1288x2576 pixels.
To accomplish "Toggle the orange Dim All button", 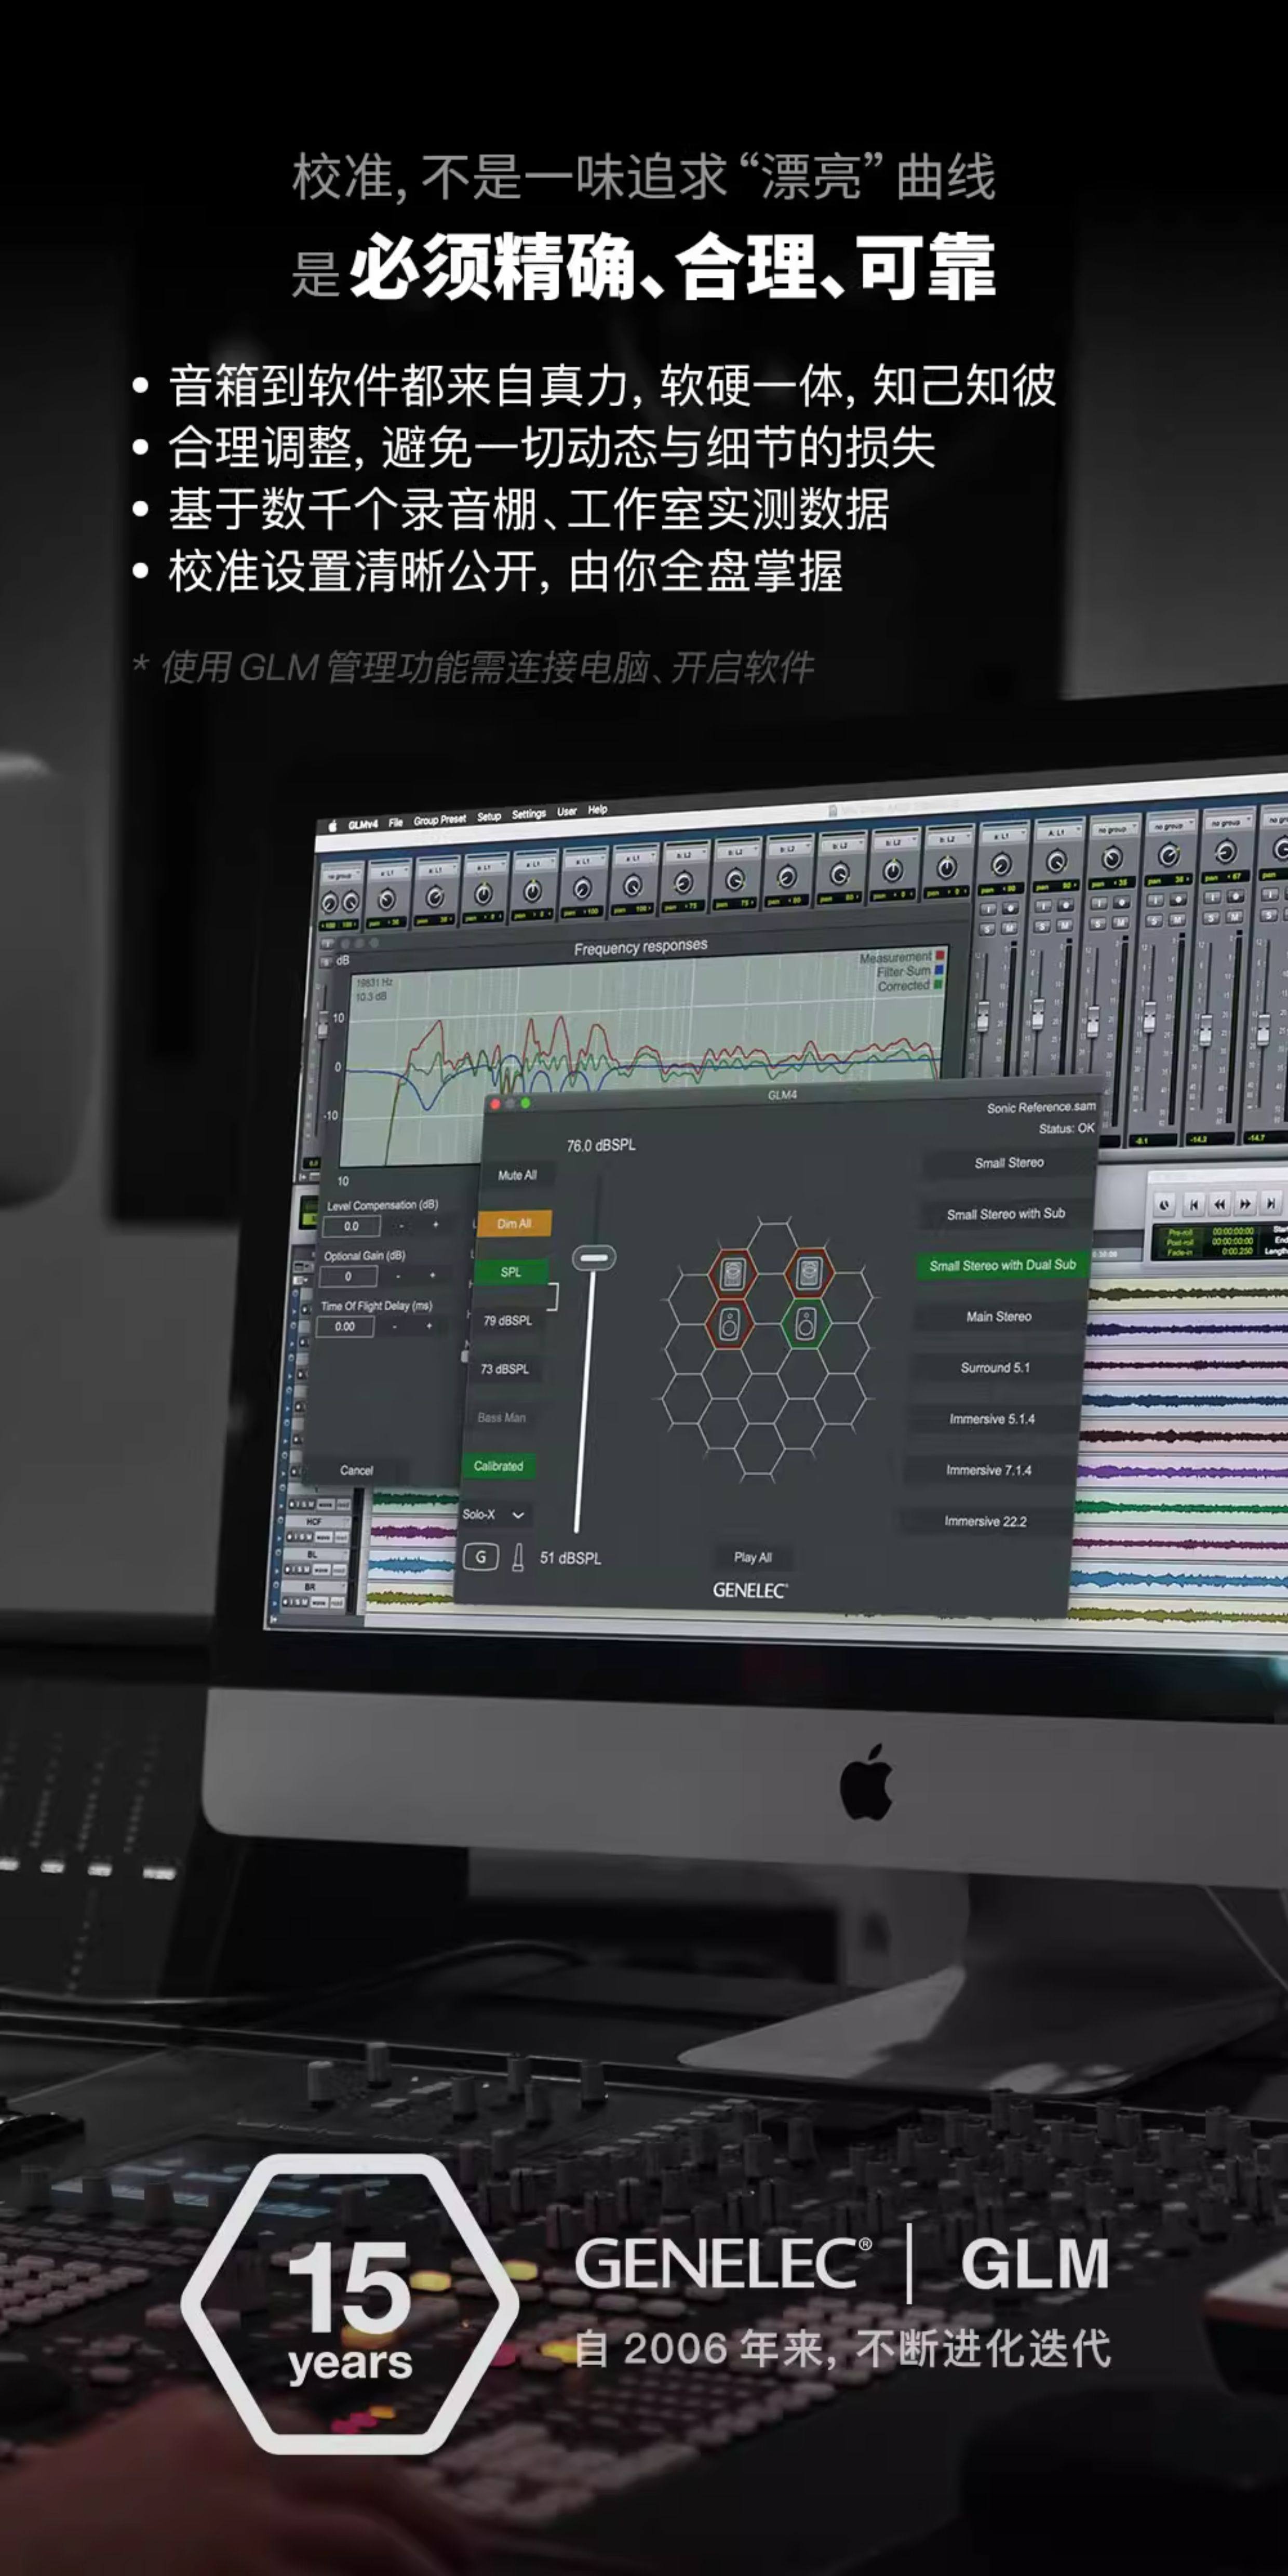I will pos(514,1223).
